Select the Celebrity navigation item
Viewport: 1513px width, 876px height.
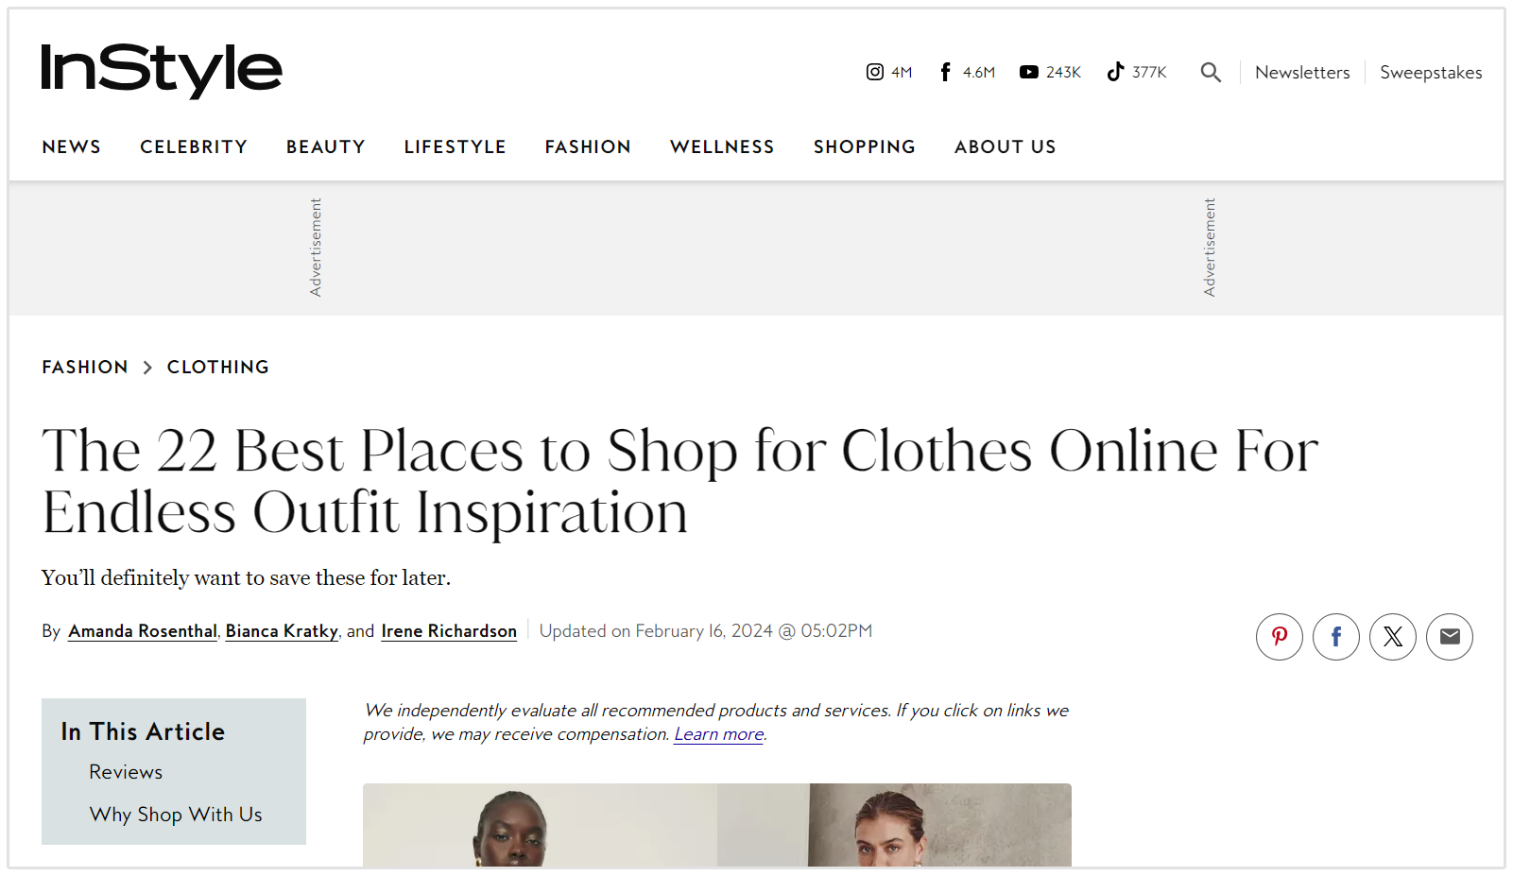(x=194, y=146)
